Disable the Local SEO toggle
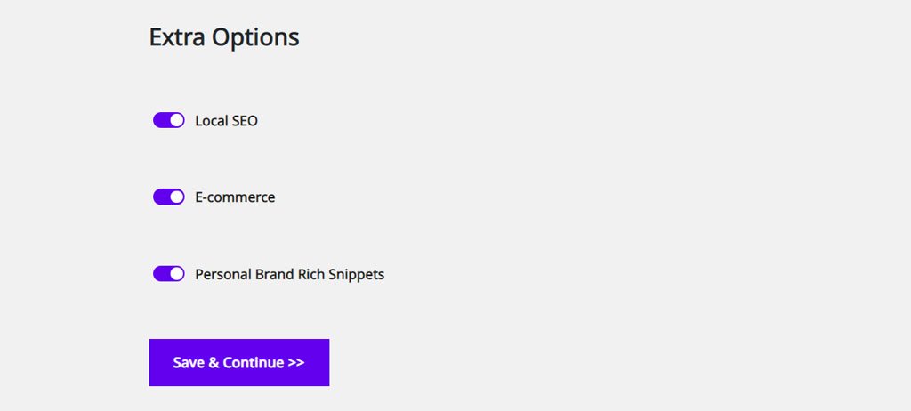This screenshot has width=911, height=411. coord(168,120)
